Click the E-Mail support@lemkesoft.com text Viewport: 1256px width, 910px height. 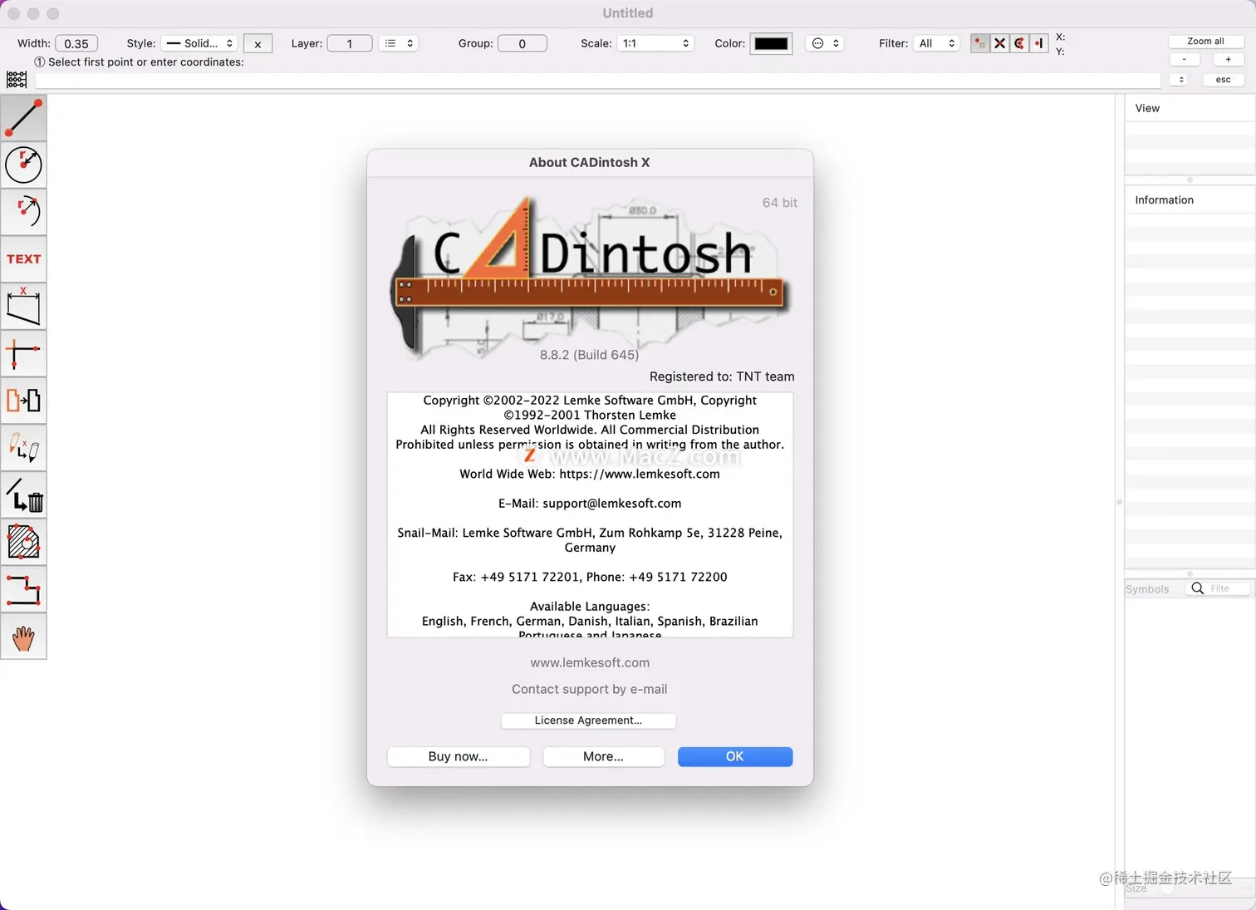(x=590, y=504)
